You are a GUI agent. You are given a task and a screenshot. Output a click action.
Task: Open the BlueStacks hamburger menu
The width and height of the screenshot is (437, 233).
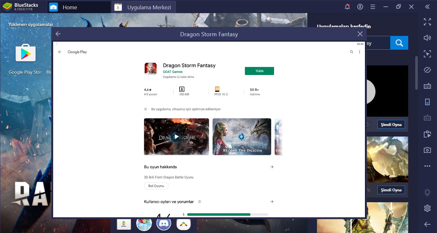coord(373,7)
